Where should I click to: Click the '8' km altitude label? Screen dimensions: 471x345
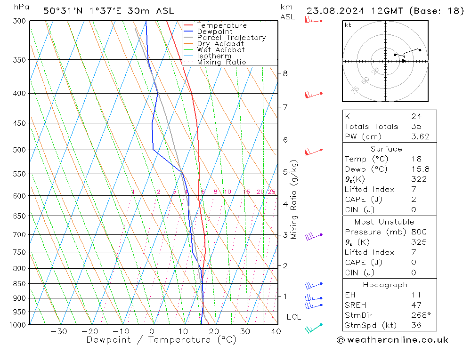click(285, 73)
